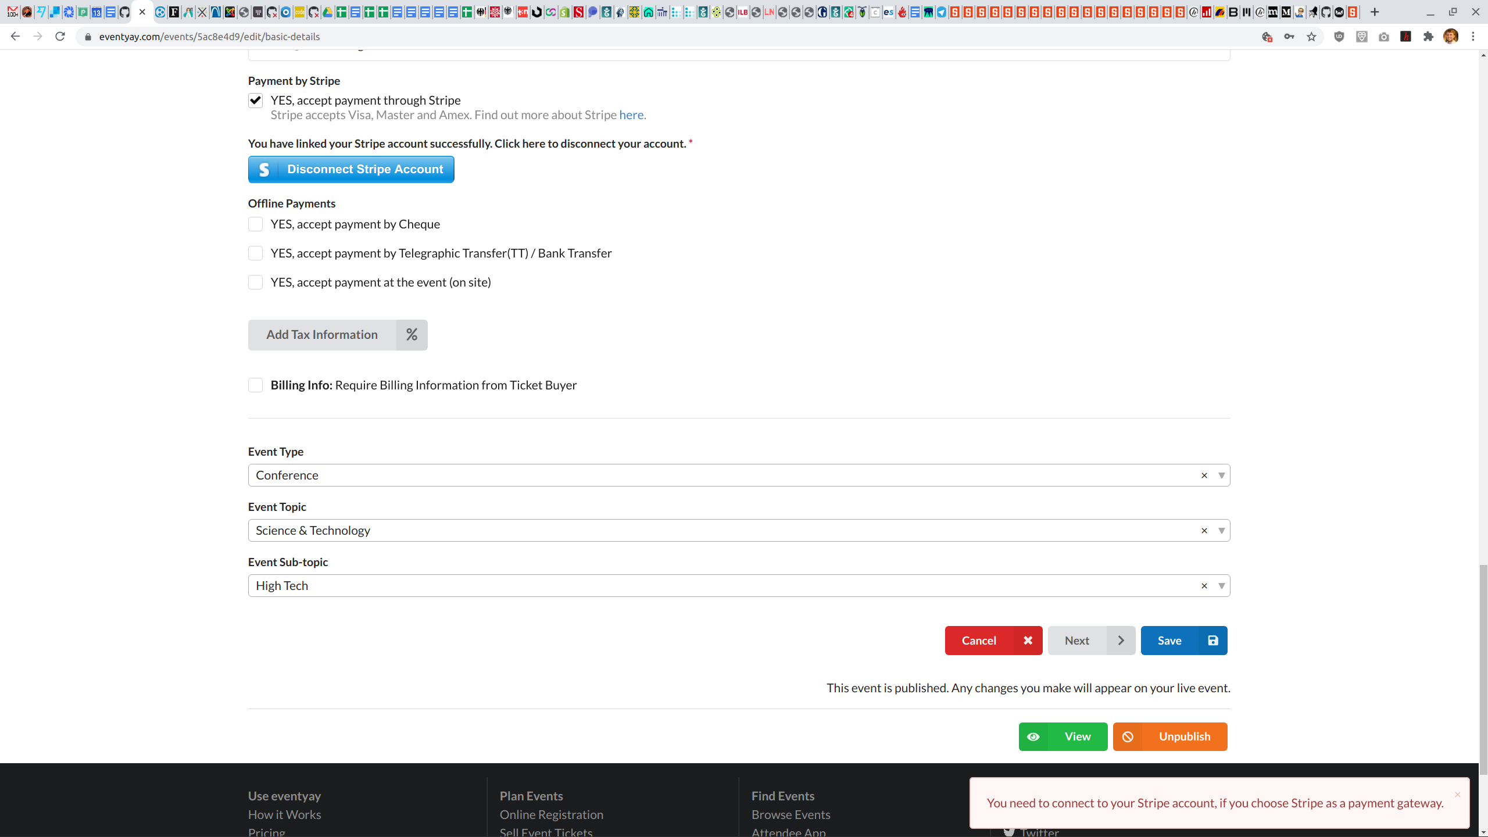
Task: Open Chrome profile avatar
Action: (1451, 37)
